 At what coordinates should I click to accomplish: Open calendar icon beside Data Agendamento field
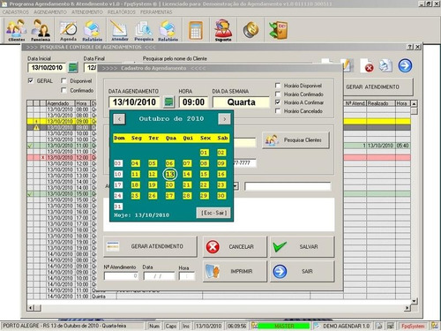coord(168,102)
